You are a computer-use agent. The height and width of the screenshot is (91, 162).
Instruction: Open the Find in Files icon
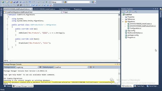pos(65,2)
